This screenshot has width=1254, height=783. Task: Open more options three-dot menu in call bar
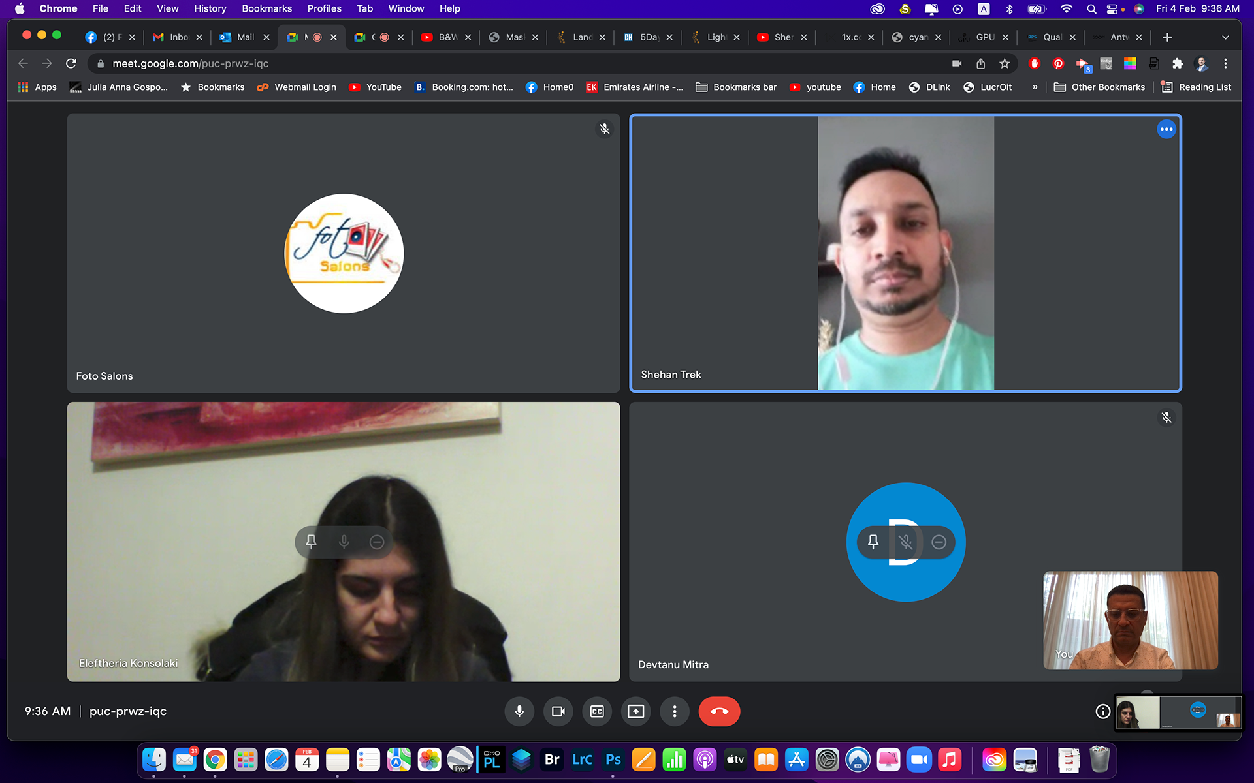coord(675,711)
